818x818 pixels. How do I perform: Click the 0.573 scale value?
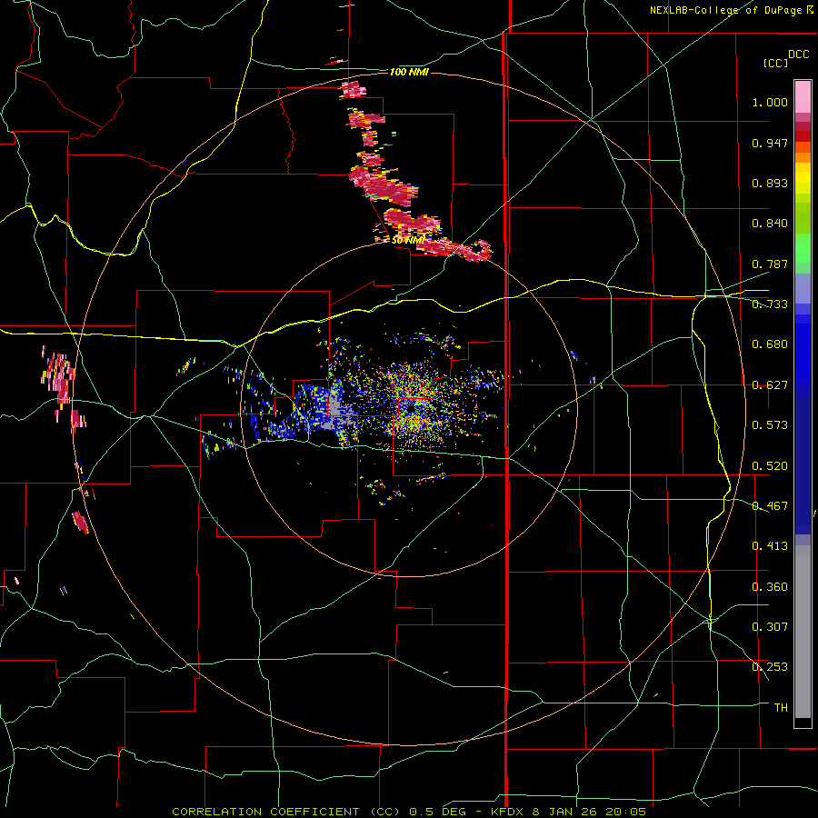coord(770,425)
